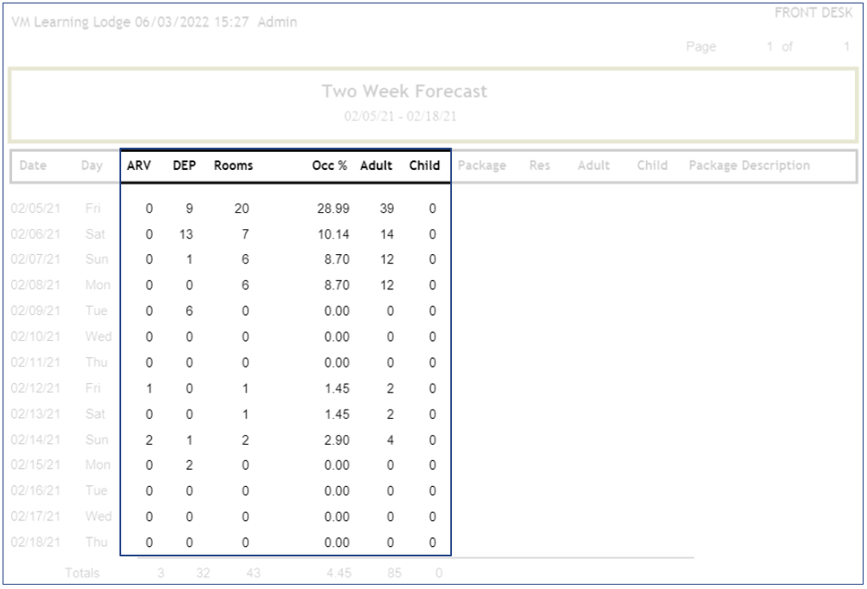Select the Rooms column header
The width and height of the screenshot is (867, 589).
(x=233, y=166)
